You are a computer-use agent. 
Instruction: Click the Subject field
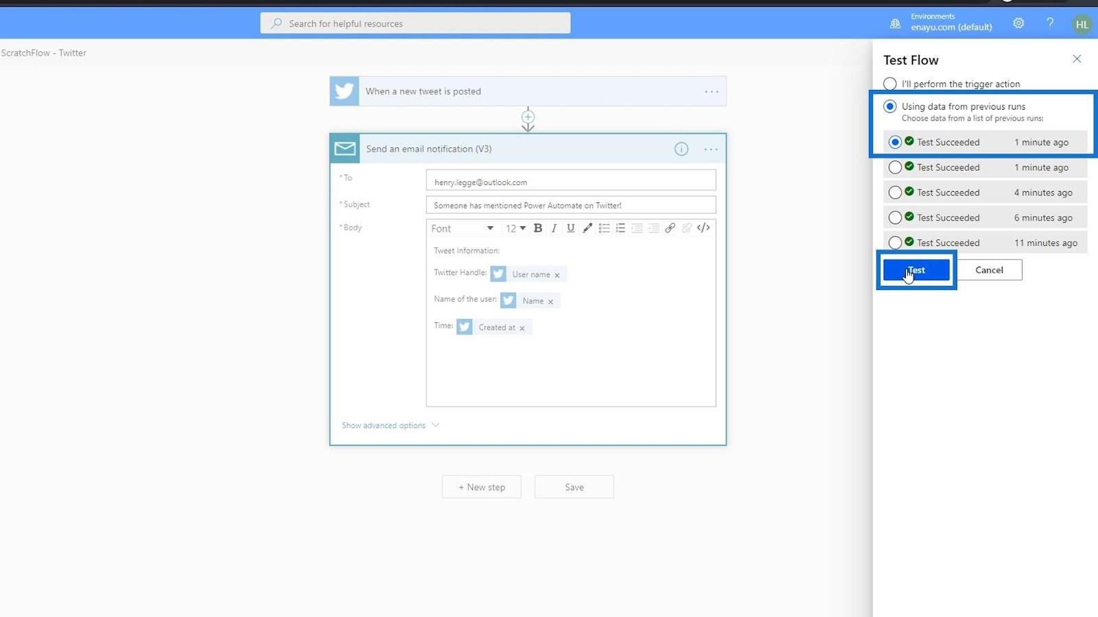click(x=571, y=205)
